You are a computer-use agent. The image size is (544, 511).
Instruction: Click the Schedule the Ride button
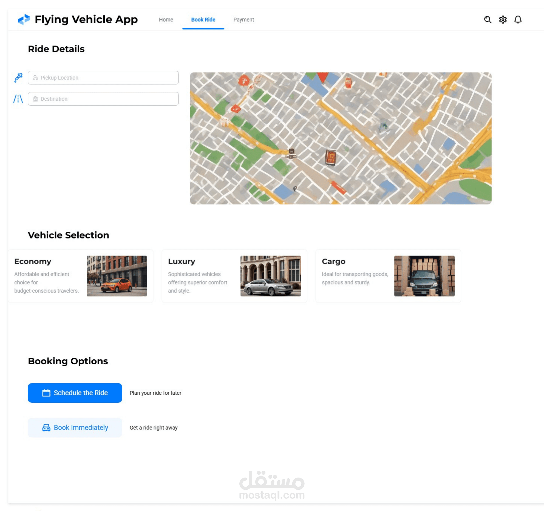point(75,393)
